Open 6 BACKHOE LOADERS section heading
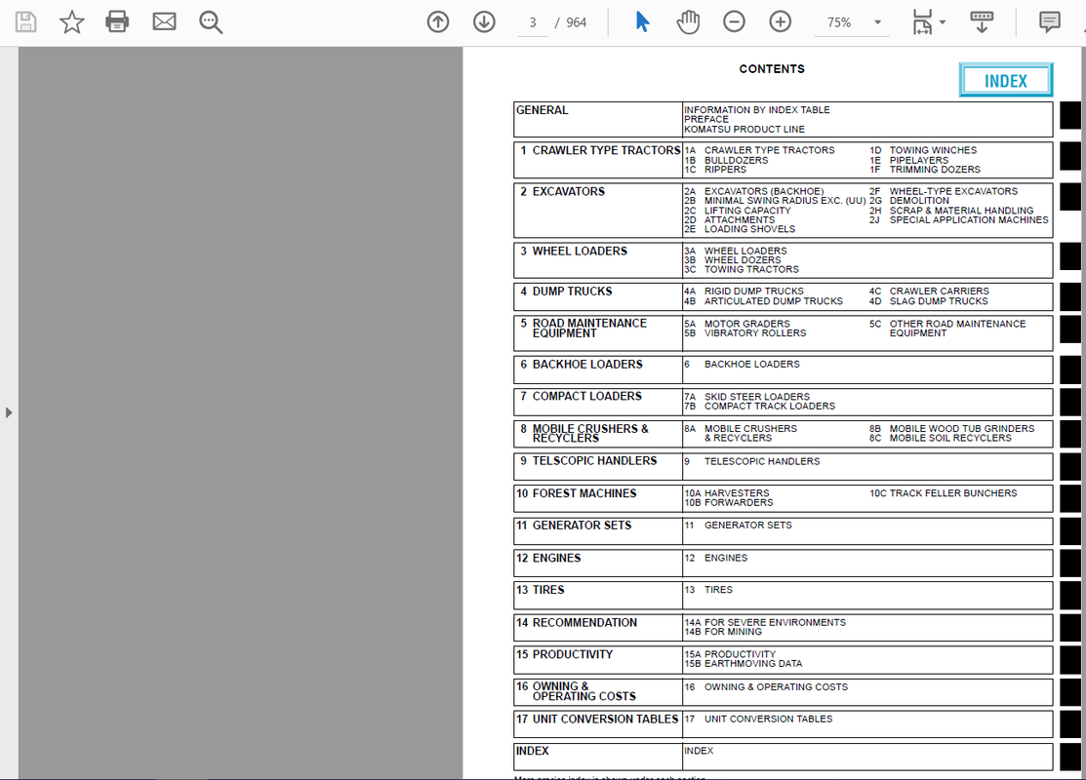 [x=581, y=364]
